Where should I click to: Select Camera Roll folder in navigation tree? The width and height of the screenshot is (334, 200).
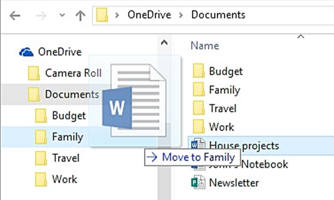73,73
